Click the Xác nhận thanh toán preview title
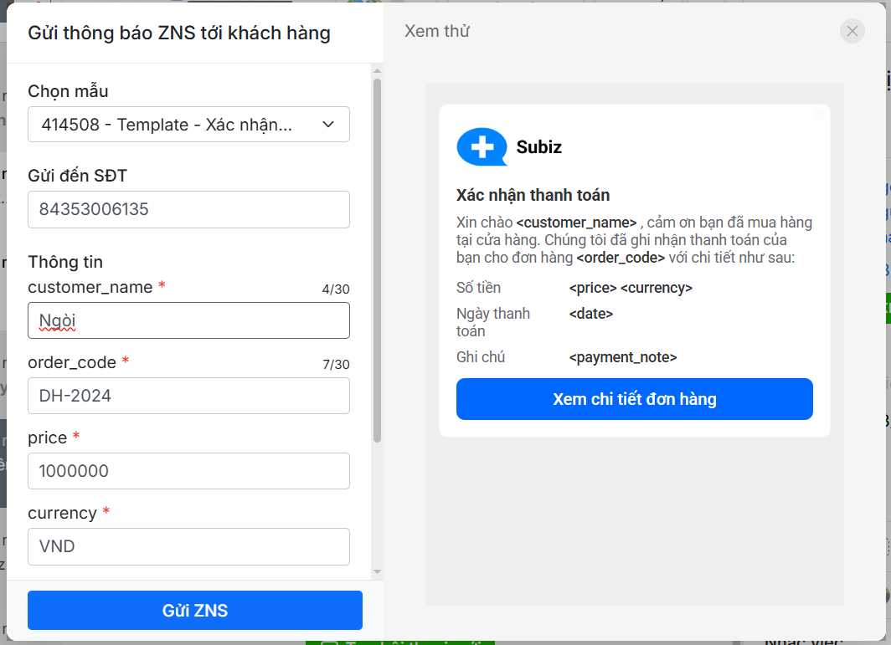891x645 pixels. [x=533, y=195]
